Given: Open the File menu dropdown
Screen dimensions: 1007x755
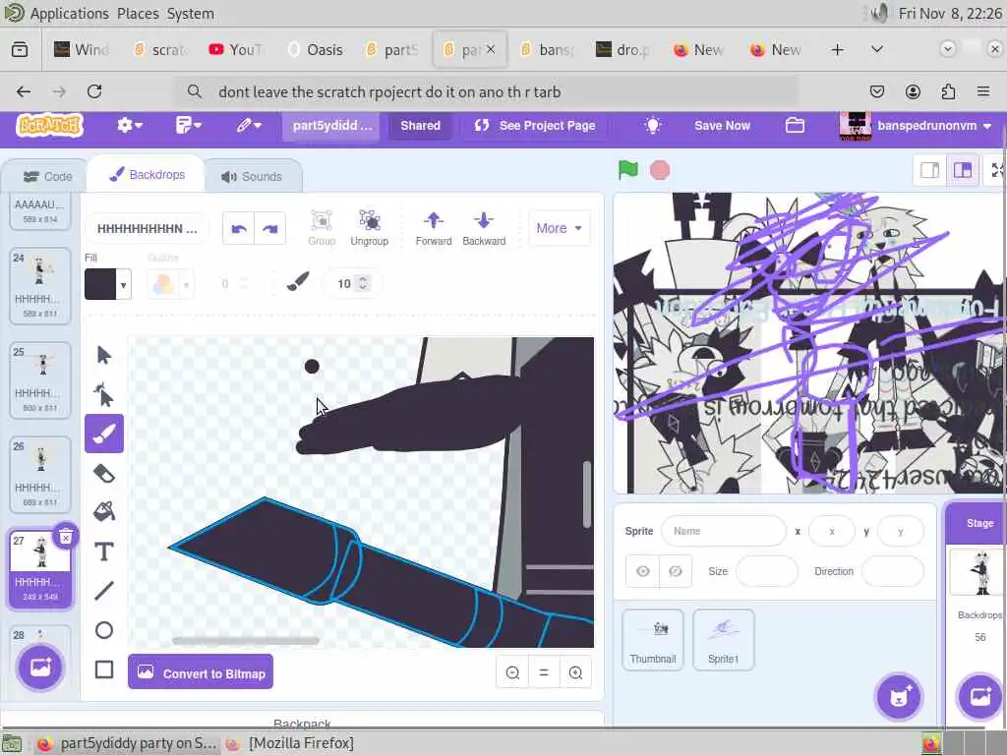Looking at the screenshot, I should (x=188, y=125).
